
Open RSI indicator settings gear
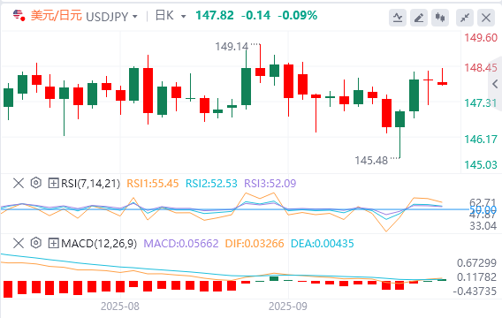pos(36,183)
